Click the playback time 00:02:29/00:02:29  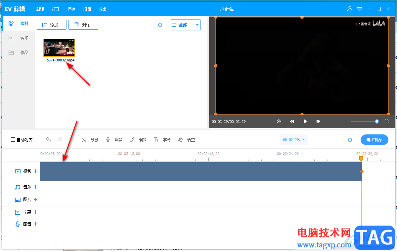click(x=229, y=122)
